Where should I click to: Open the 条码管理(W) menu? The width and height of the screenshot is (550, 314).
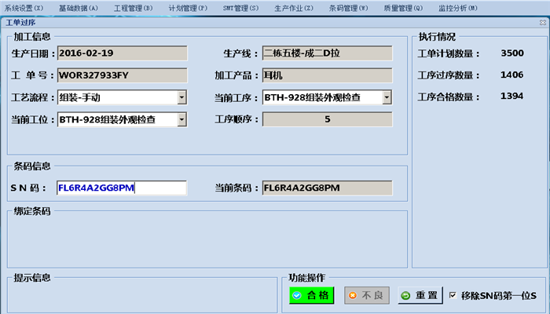(348, 8)
